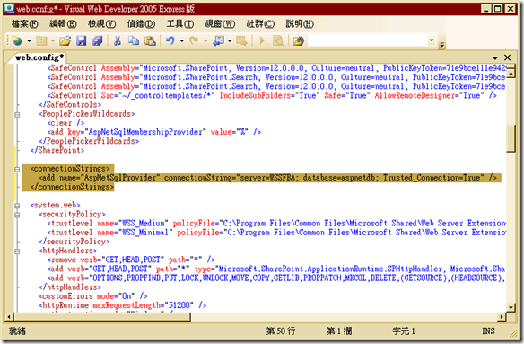This screenshot has height=344, width=524.
Task: Open the active files list dropdown arrow
Action: pos(495,57)
